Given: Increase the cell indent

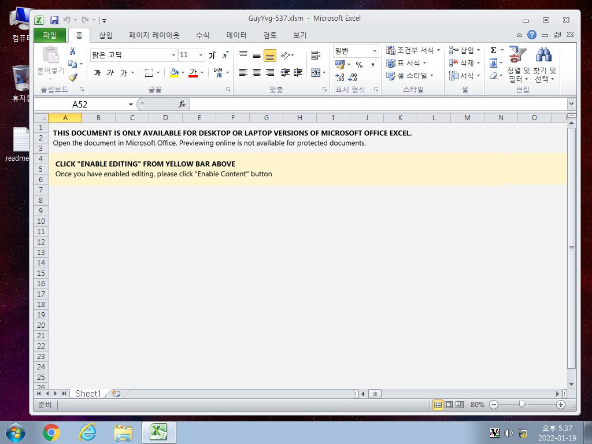Looking at the screenshot, I should point(298,72).
